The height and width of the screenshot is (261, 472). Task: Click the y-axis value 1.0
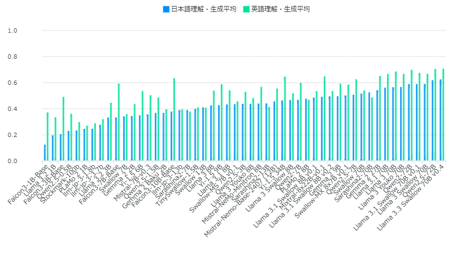point(13,30)
